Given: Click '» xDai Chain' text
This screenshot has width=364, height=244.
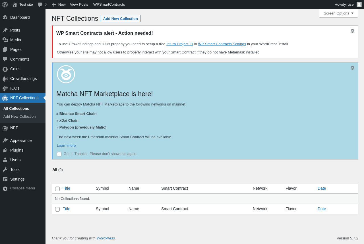Looking at the screenshot, I should [67, 121].
